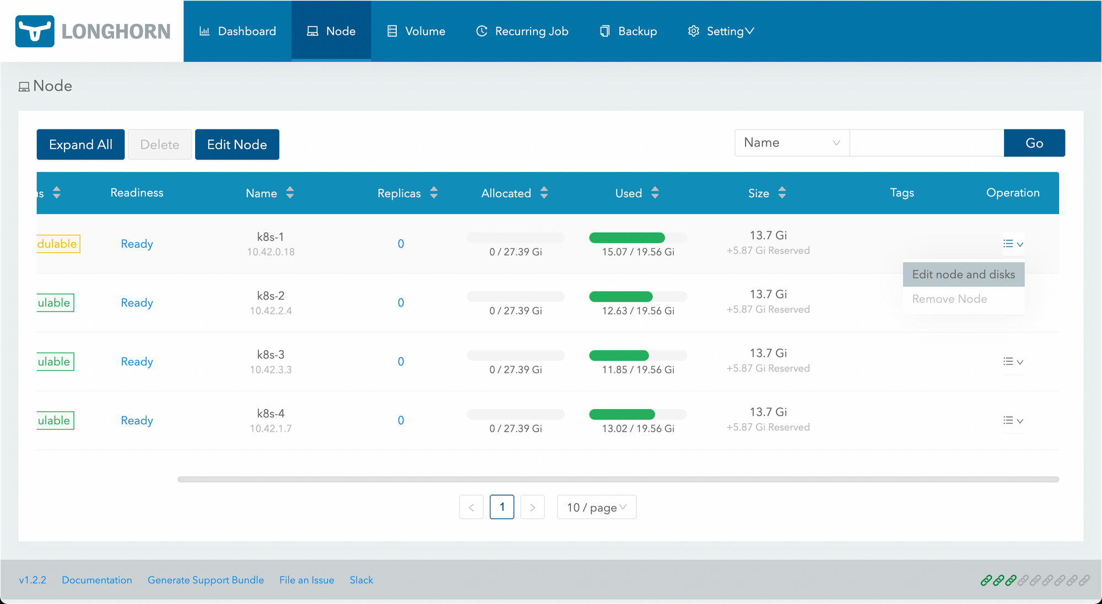The height and width of the screenshot is (604, 1102).
Task: Click the Volume nav icon
Action: tap(392, 31)
